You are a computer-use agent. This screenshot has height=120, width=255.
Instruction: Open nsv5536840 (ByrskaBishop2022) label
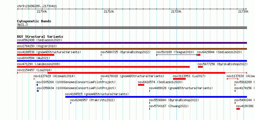tap(174, 100)
